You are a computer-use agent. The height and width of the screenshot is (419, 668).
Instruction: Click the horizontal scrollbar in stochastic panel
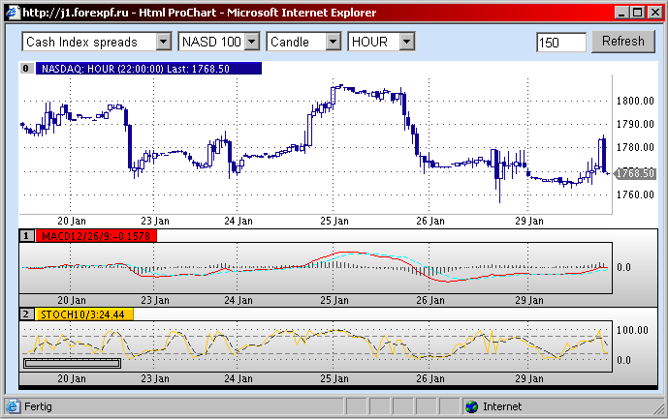coord(73,363)
